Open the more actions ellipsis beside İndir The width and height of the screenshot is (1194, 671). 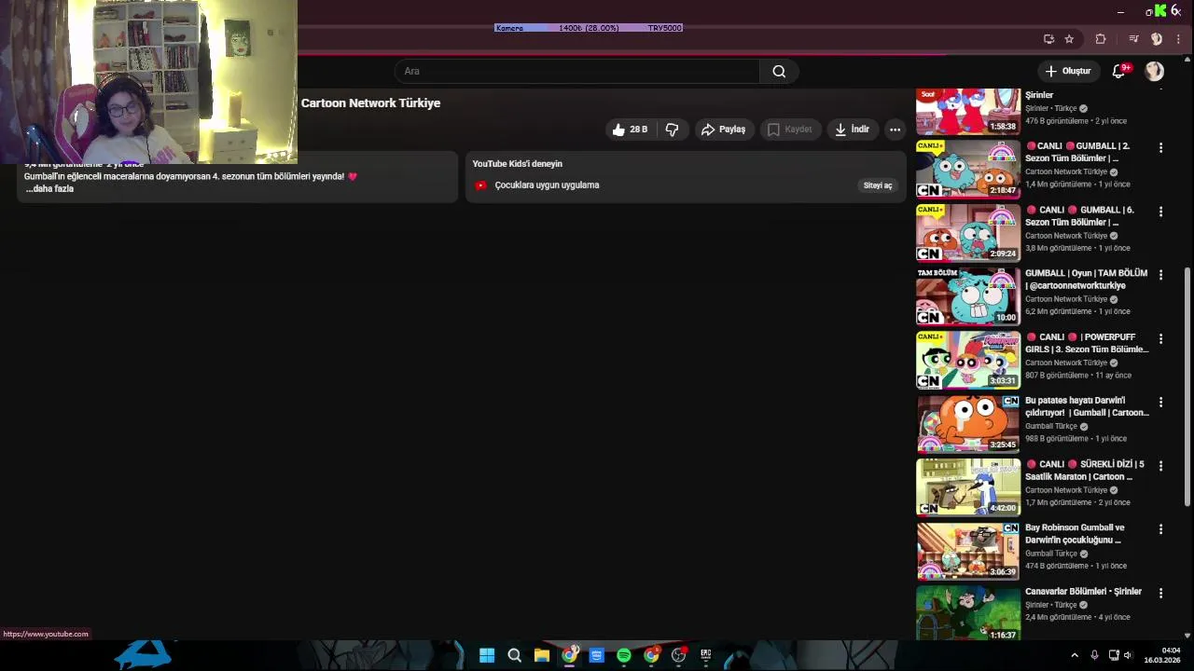tap(895, 130)
